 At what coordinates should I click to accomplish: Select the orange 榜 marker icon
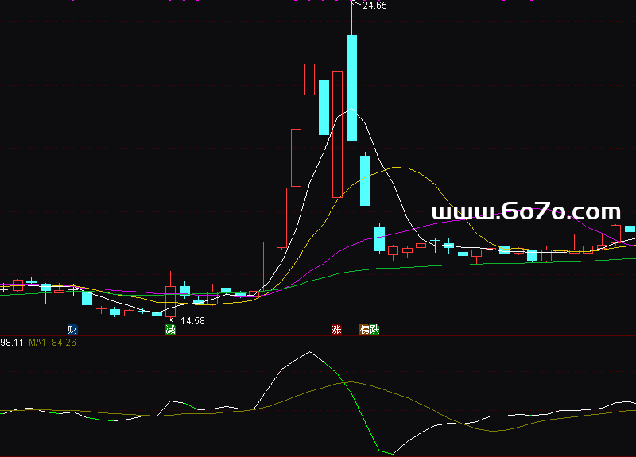(x=365, y=329)
